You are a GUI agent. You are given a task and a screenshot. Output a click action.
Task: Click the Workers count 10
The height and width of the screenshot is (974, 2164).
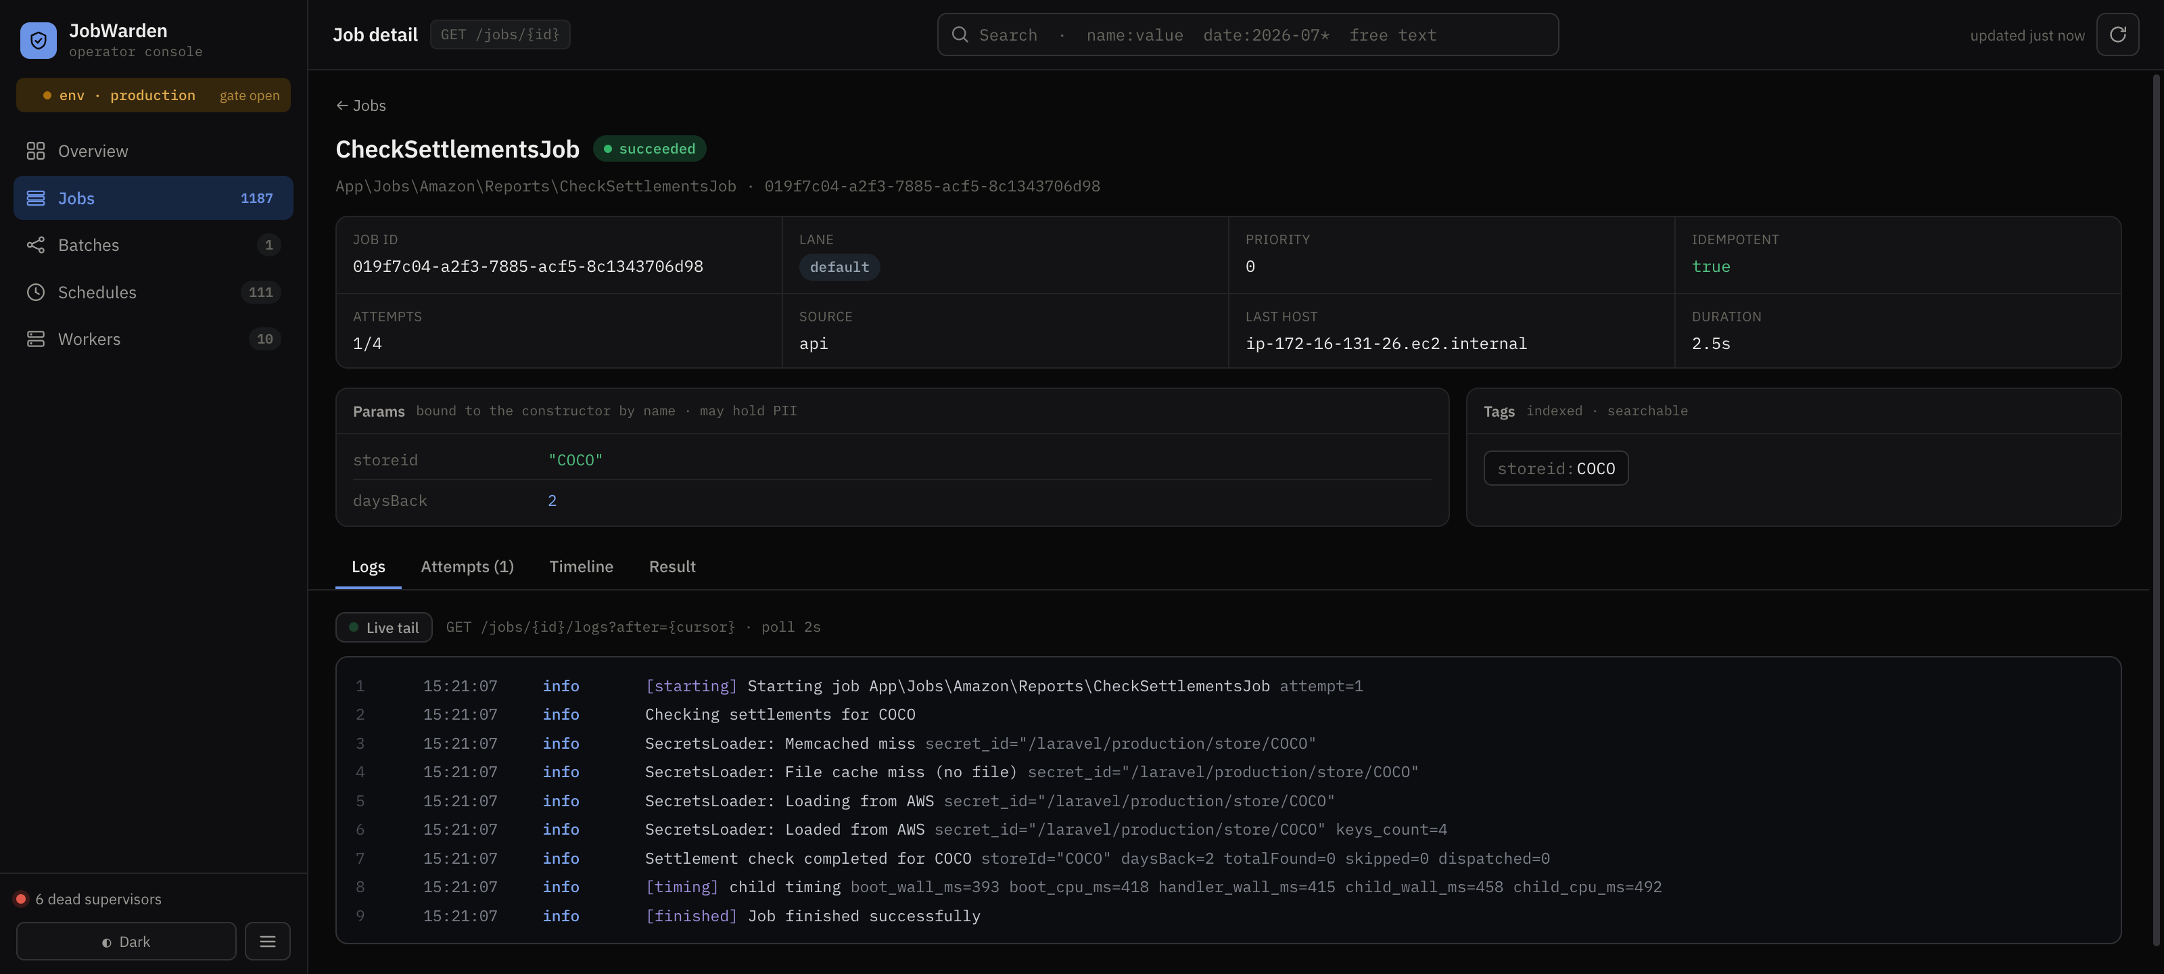264,340
